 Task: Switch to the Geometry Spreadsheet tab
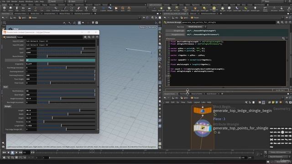(82, 14)
